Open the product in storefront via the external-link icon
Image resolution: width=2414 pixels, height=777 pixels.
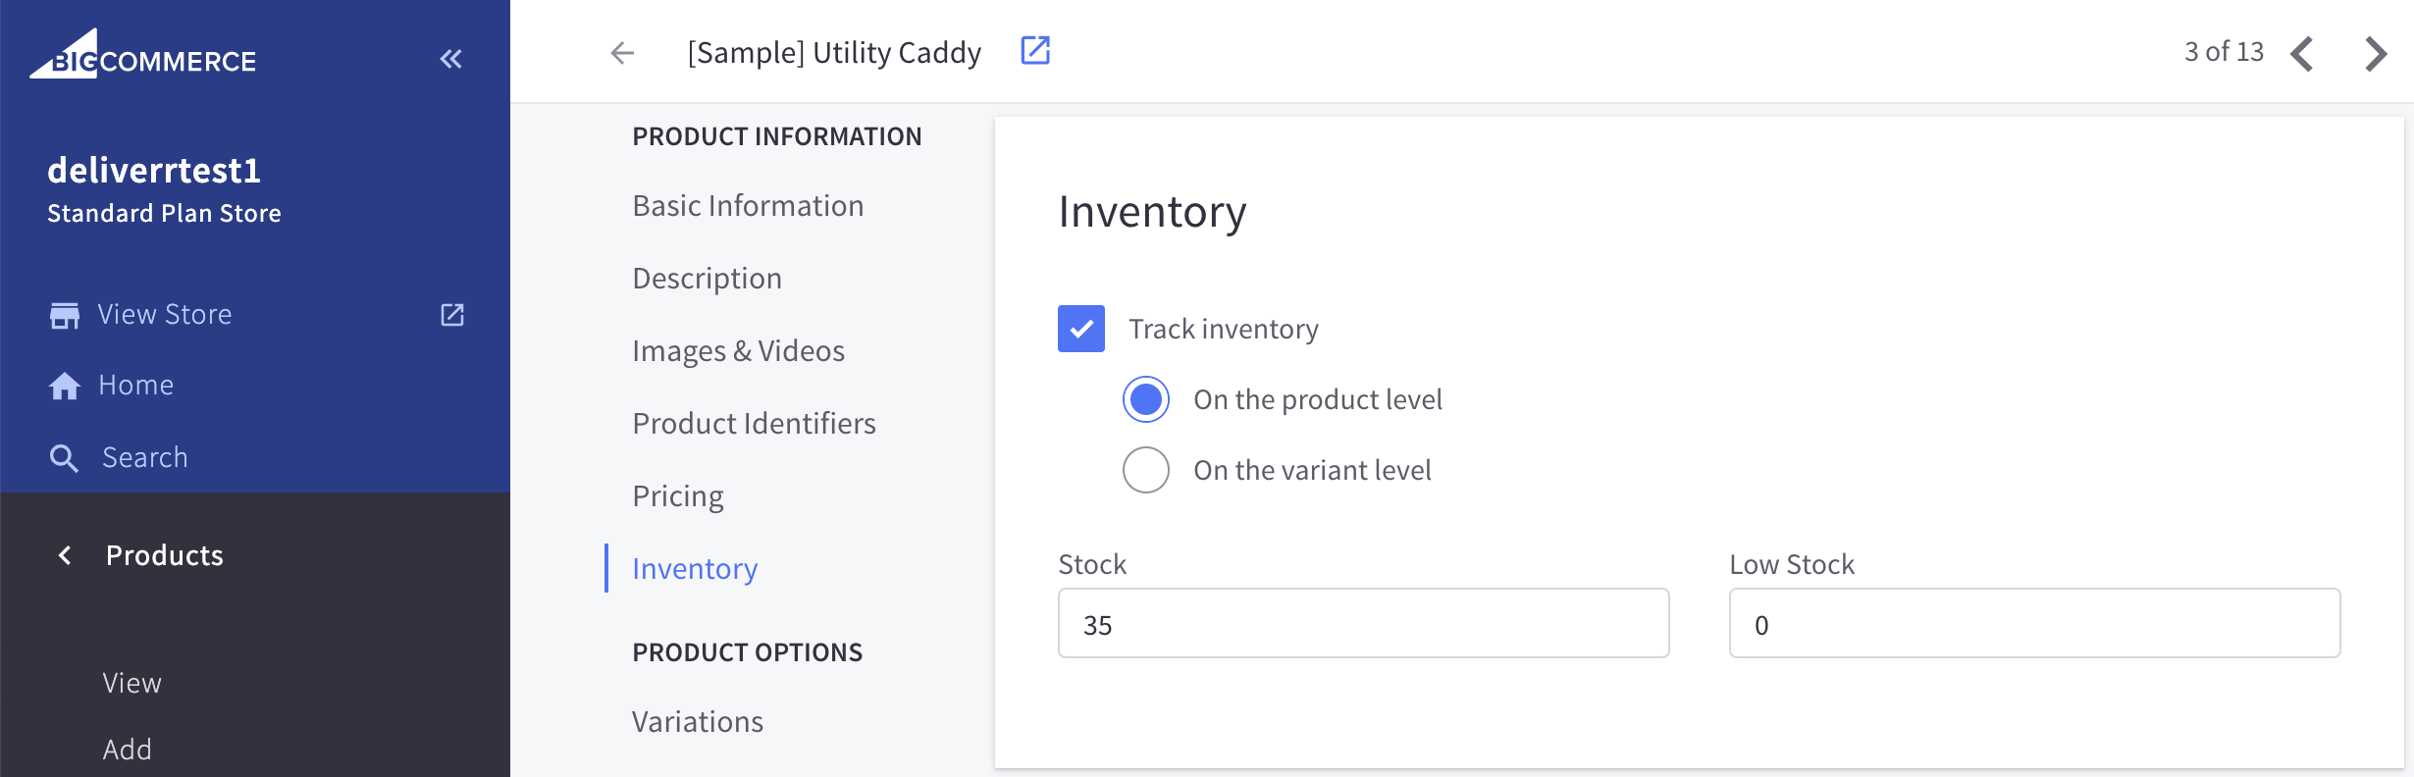point(1035,50)
